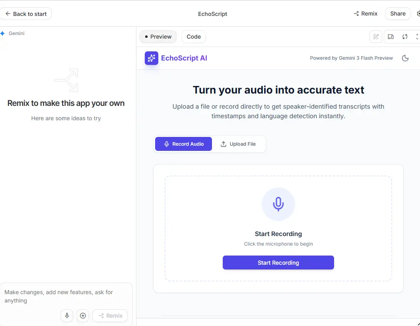Click the EchoScript AI title text
This screenshot has height=326, width=420.
point(184,58)
